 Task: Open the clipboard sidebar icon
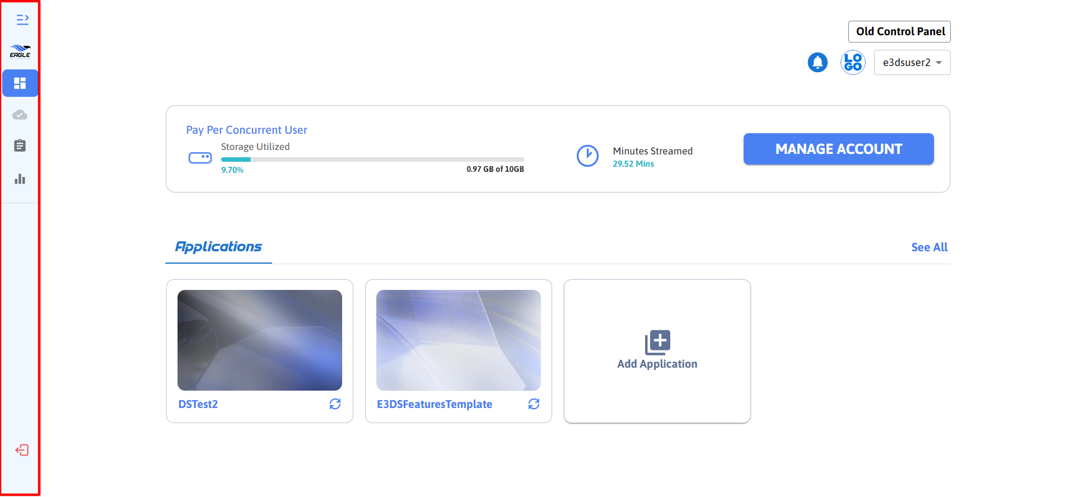pos(20,146)
